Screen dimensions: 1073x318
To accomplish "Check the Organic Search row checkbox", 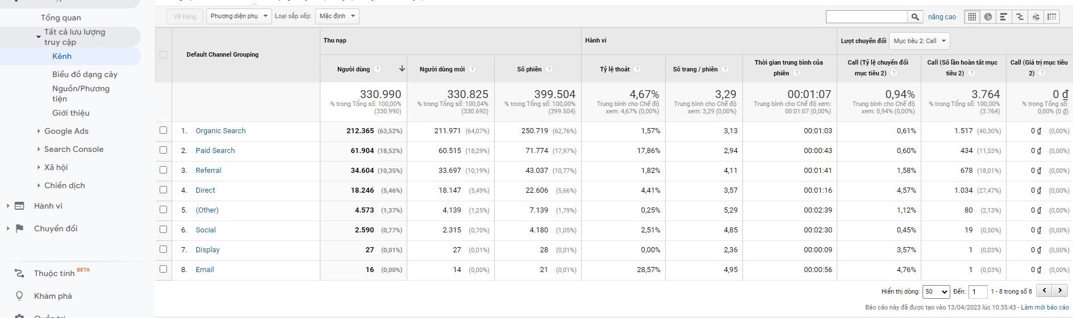I will click(164, 130).
